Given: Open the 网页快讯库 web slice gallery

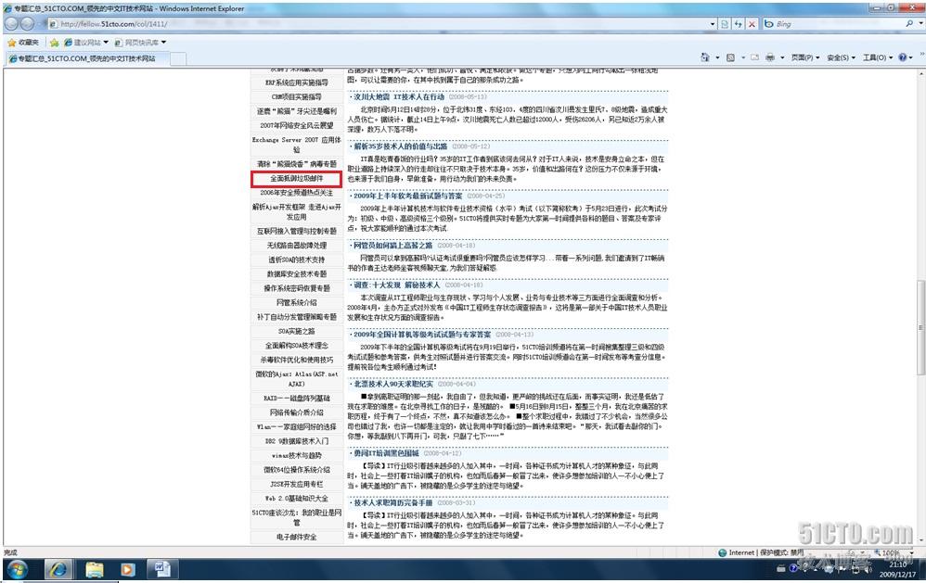Looking at the screenshot, I should (x=136, y=43).
